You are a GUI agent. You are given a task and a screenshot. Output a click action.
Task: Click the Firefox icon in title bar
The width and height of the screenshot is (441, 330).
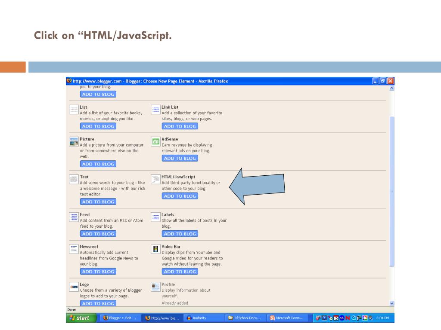pyautogui.click(x=69, y=81)
